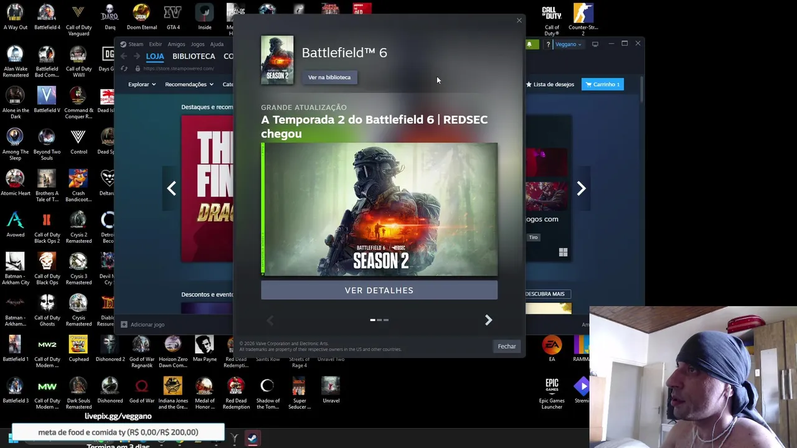The width and height of the screenshot is (797, 448).
Task: Open A Way Out desktop shortcut
Action: [x=15, y=17]
